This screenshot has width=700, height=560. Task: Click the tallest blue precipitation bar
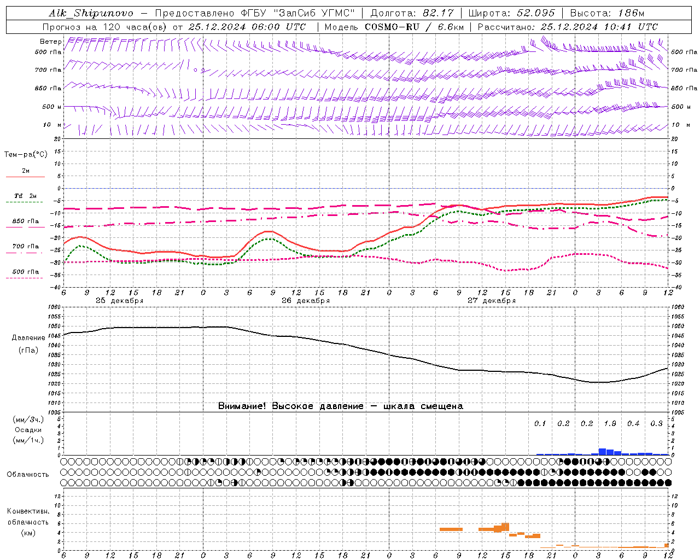(602, 452)
